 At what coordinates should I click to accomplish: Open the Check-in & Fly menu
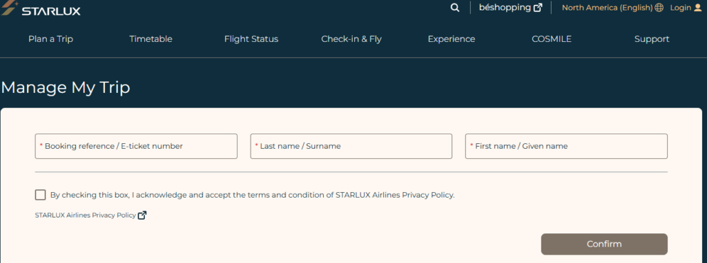pyautogui.click(x=351, y=39)
